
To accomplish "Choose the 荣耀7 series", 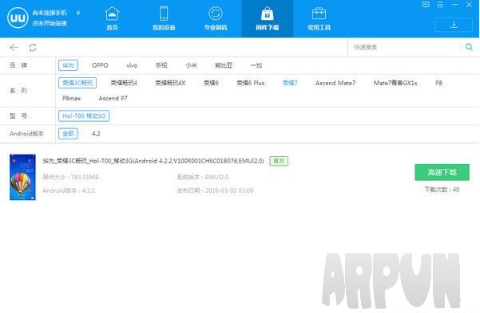I will point(290,83).
